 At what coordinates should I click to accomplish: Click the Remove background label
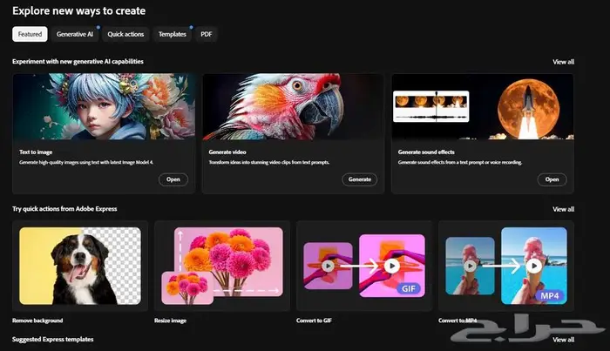click(x=37, y=321)
